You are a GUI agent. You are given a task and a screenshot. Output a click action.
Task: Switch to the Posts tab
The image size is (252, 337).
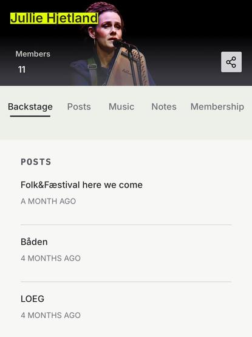click(79, 107)
